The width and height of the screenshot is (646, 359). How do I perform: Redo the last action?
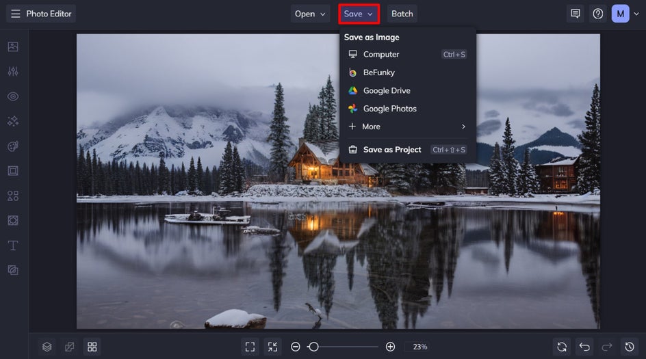607,347
